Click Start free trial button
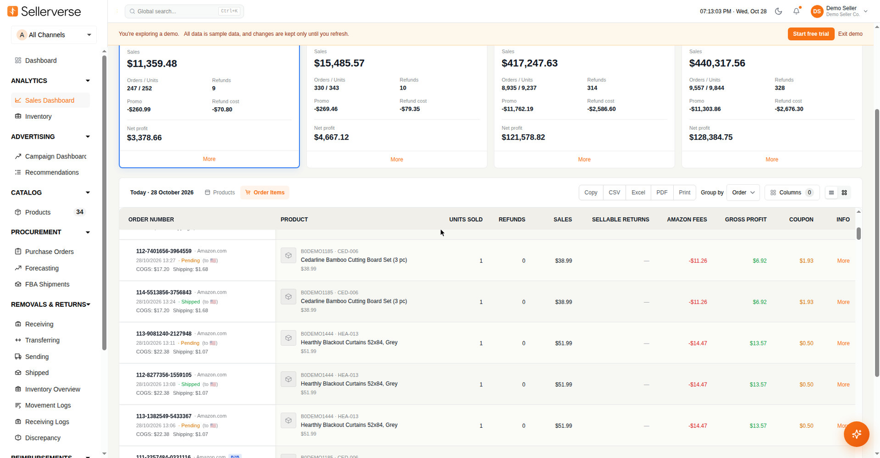The image size is (880, 458). click(811, 34)
